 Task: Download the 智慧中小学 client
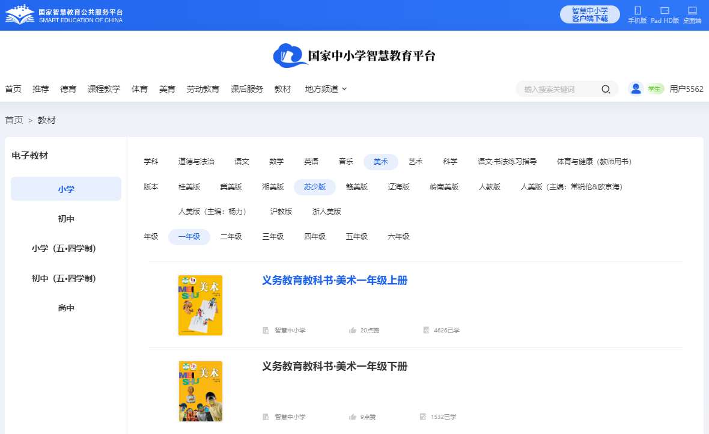click(x=589, y=14)
